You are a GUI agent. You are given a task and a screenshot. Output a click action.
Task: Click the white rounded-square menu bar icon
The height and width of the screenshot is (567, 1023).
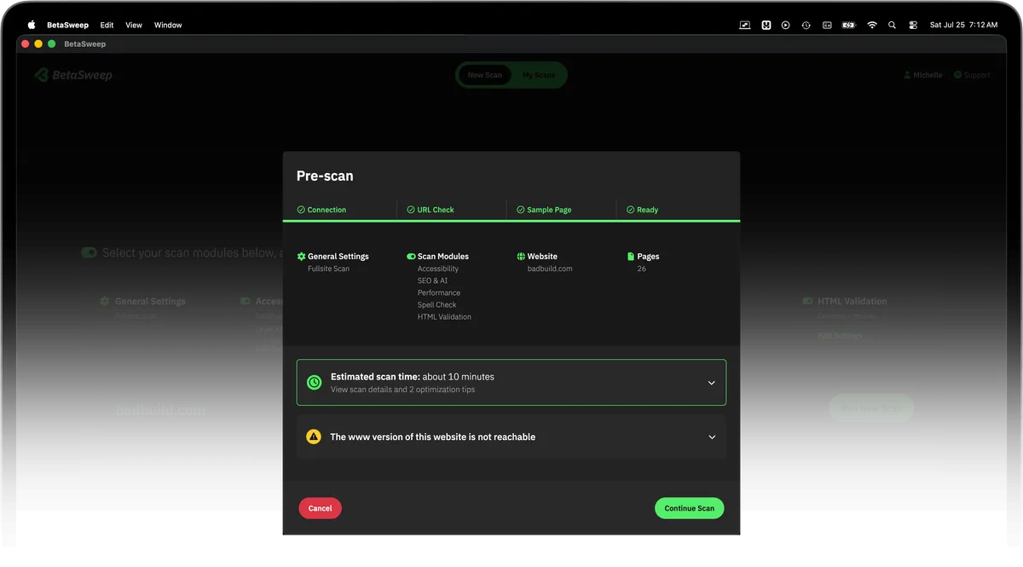tap(766, 25)
